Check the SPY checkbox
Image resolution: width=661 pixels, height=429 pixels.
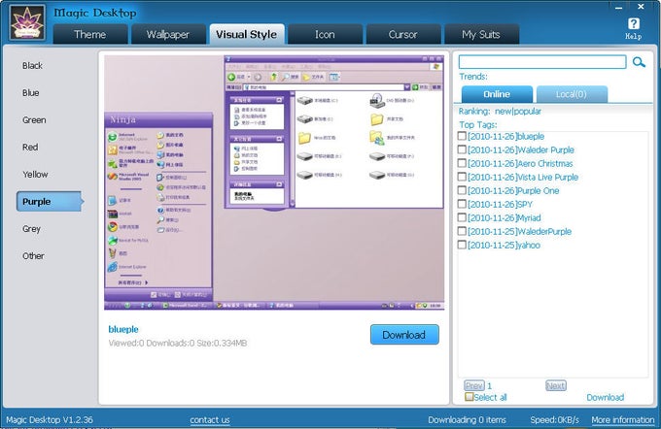tap(462, 204)
